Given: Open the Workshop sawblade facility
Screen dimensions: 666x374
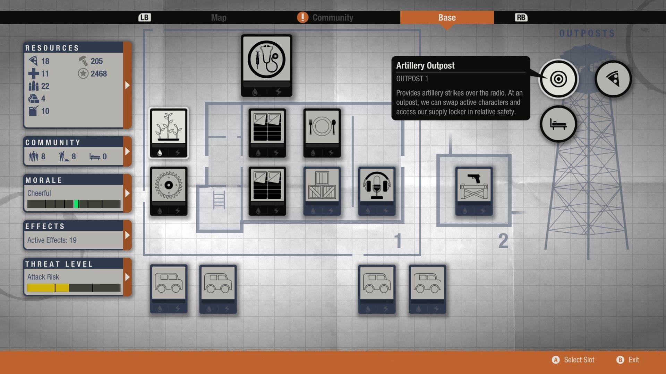Looking at the screenshot, I should pos(169,191).
